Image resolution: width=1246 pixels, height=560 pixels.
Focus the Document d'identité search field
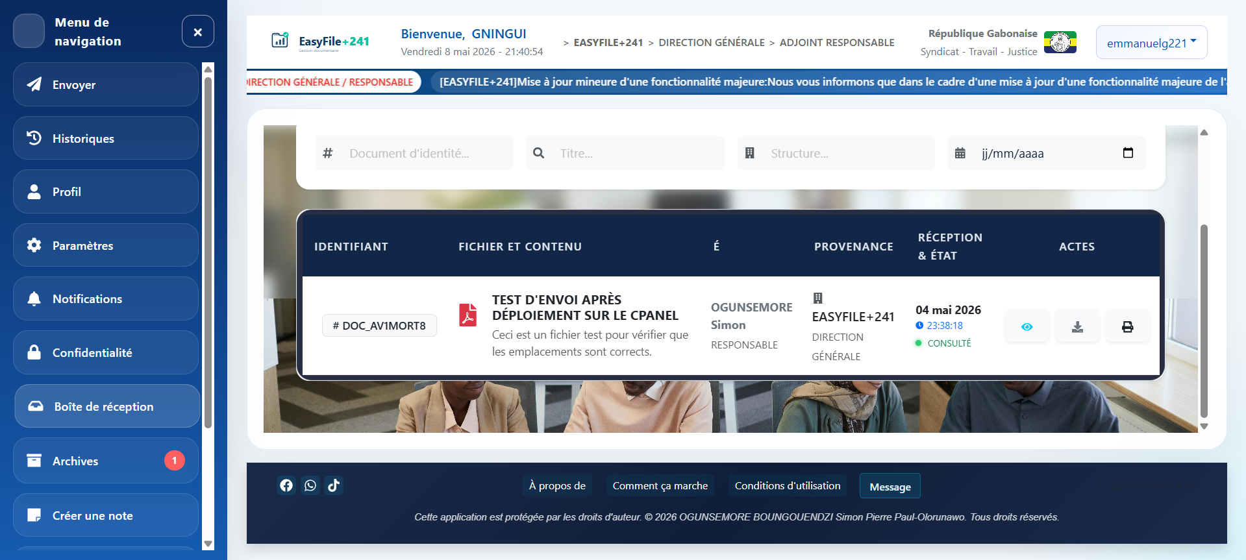(x=414, y=153)
